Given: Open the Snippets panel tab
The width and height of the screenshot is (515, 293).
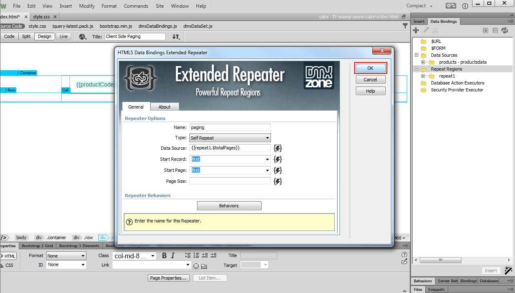Looking at the screenshot, I should tap(436, 289).
